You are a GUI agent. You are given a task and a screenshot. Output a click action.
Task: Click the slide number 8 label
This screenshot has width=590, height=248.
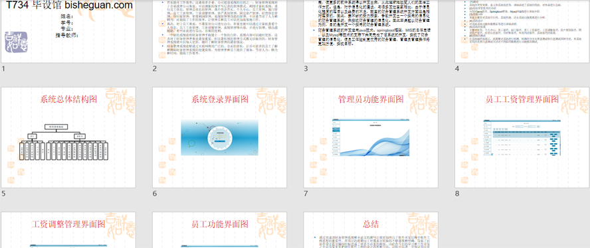(457, 194)
